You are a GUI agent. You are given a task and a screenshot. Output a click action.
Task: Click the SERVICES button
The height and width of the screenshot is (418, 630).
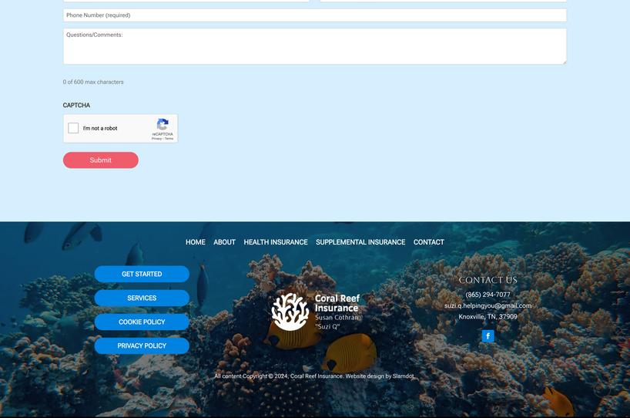[x=142, y=298]
